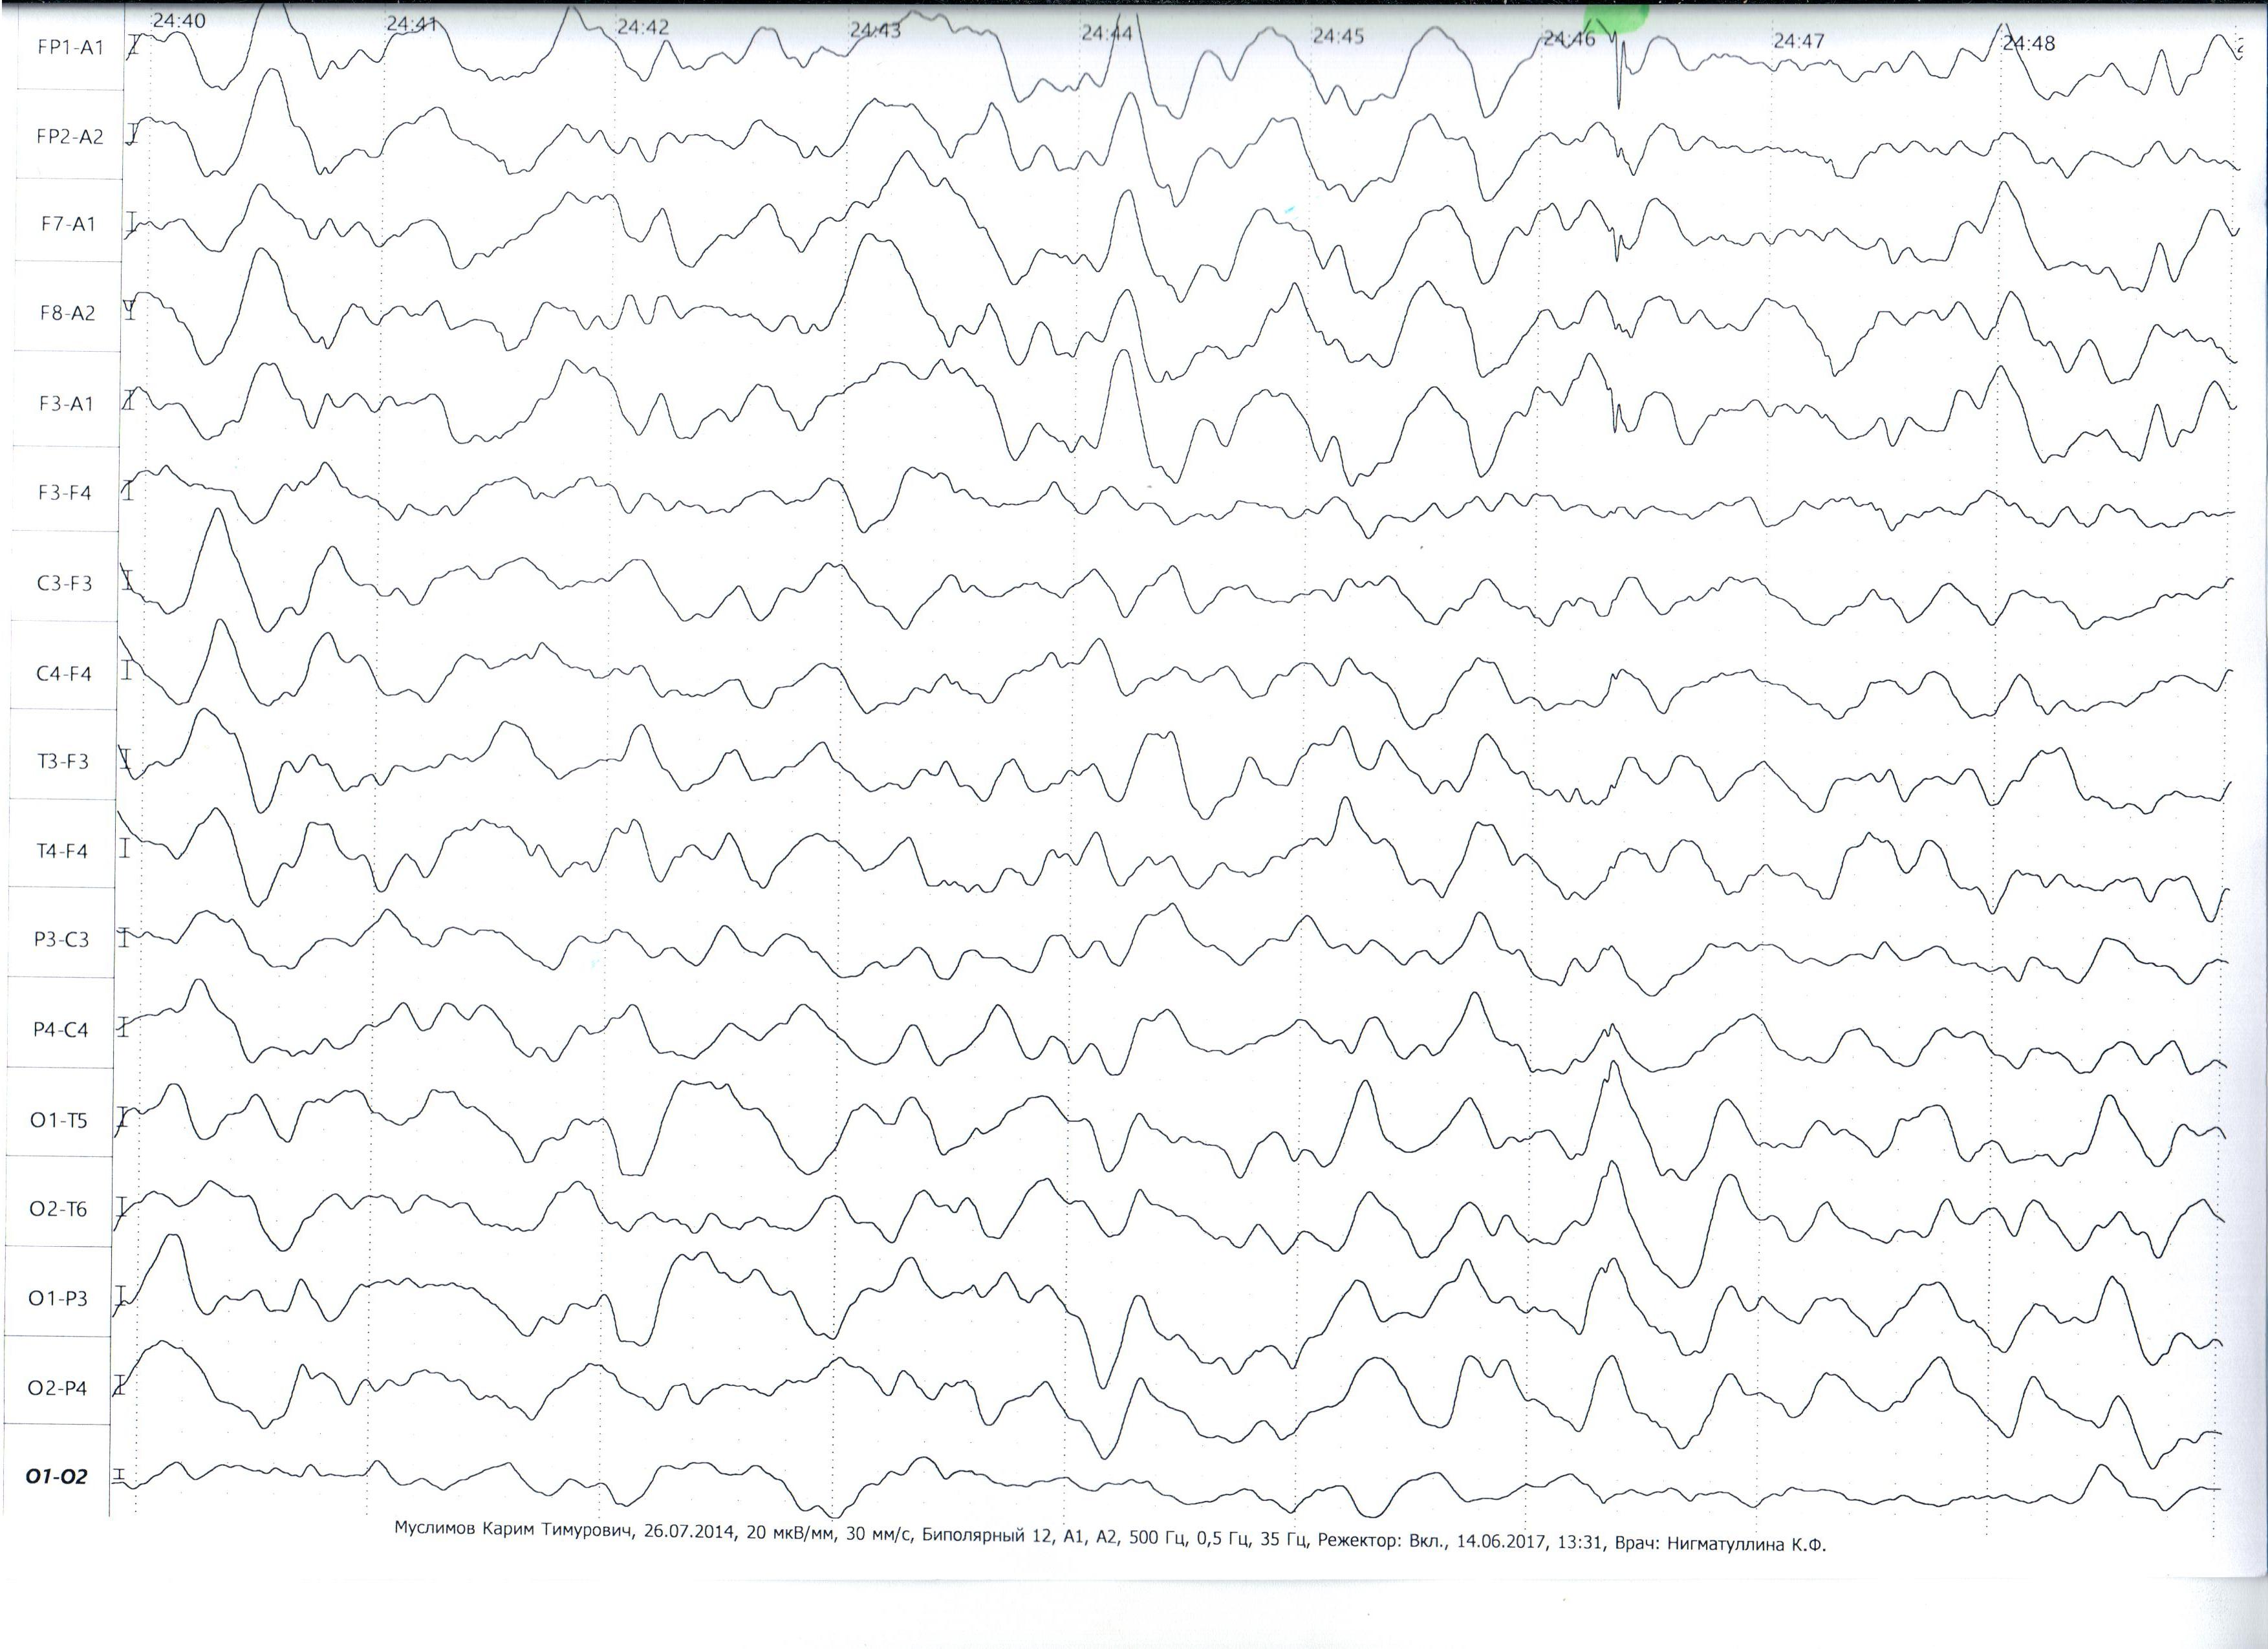This screenshot has height=1649, width=2268.
Task: Click the doctor name Нигматуллина К.Ф.
Action: click(x=1746, y=1545)
